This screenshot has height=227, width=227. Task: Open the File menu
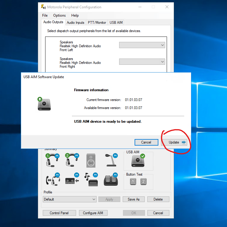click(45, 15)
